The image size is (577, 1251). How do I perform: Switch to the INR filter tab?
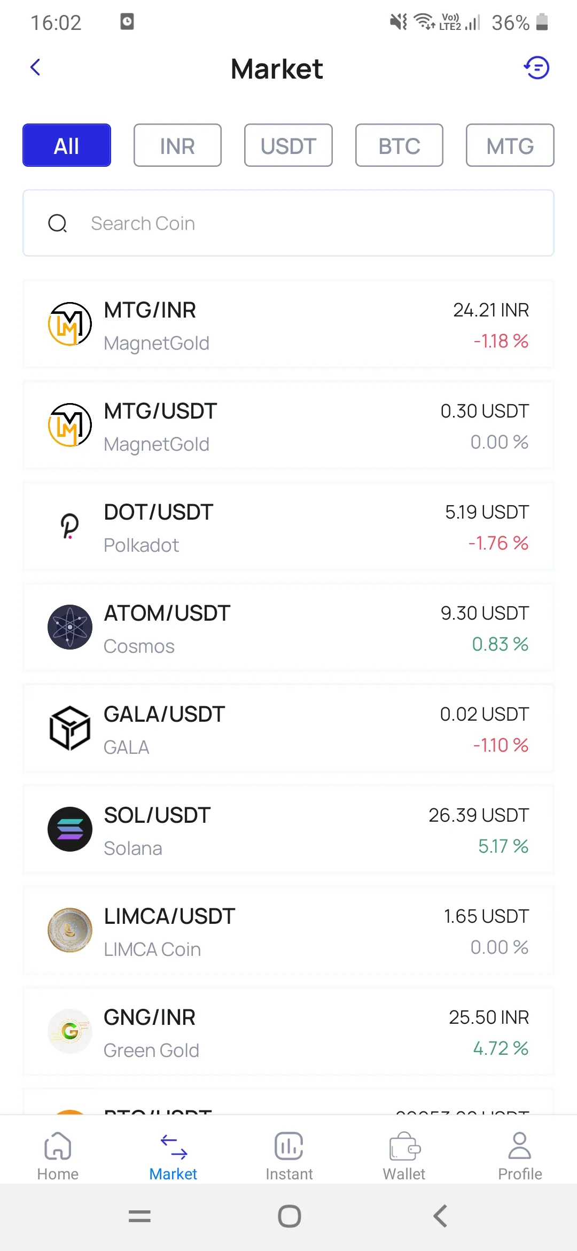(x=177, y=145)
